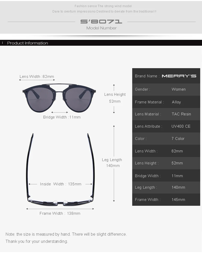This screenshot has height=253, width=202.
Task: Click the 'Women' value in the table
Action: click(x=179, y=89)
